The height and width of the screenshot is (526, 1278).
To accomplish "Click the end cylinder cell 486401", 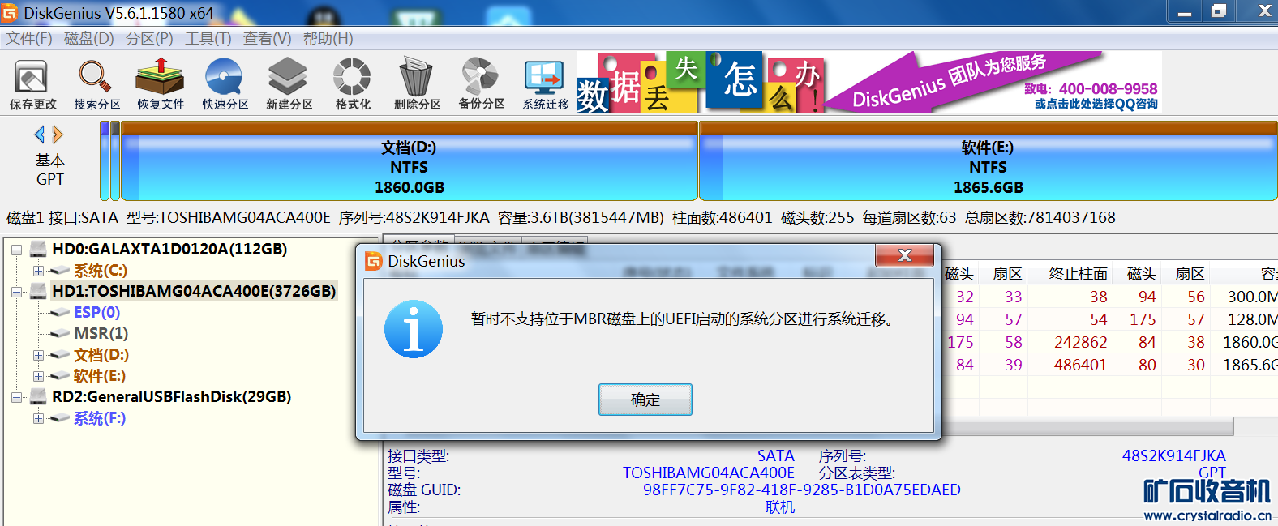I will (1080, 365).
